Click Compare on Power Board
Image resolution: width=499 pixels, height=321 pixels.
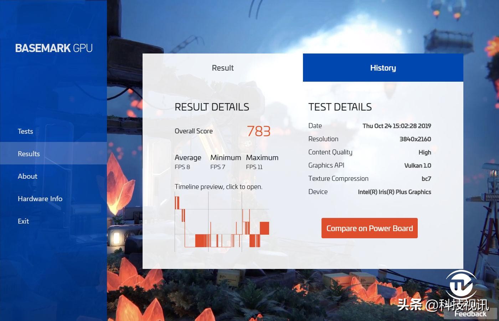click(x=369, y=228)
